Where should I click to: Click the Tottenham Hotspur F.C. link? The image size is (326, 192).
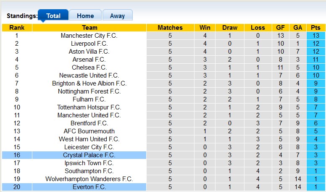89,107
